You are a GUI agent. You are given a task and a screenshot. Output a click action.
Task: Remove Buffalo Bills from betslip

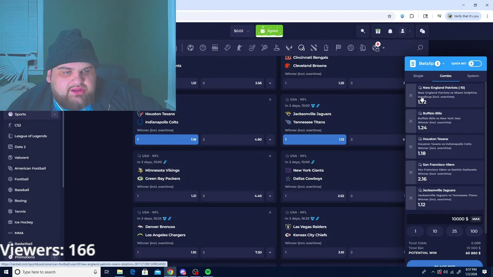tap(411, 121)
